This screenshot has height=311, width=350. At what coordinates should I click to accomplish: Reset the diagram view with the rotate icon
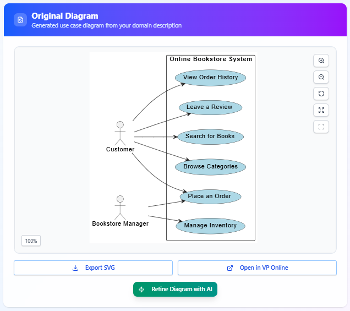point(321,94)
